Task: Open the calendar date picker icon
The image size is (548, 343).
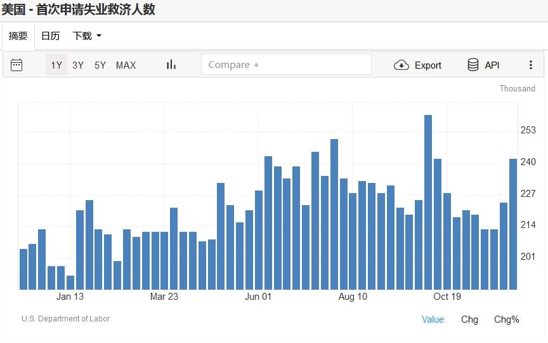Action: click(16, 65)
